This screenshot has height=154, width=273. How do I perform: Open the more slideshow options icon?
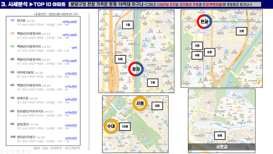(29, 151)
